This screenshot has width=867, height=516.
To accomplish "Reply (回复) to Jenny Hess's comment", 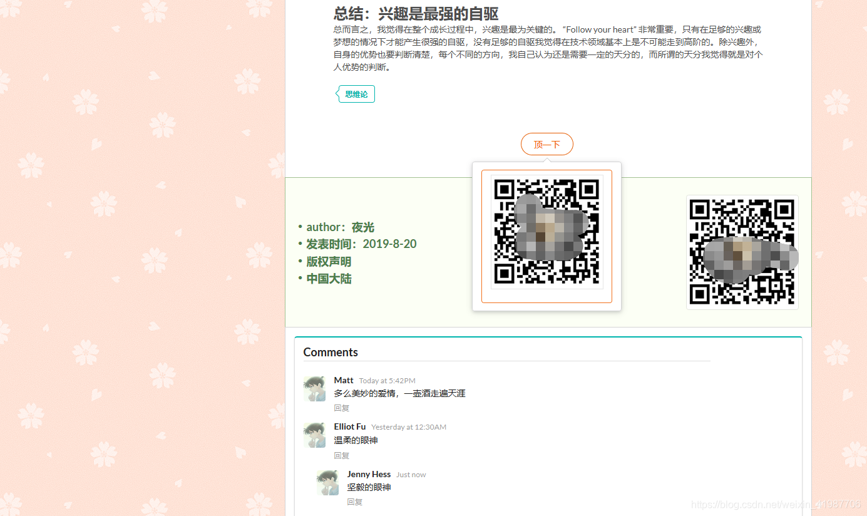I will tap(355, 502).
